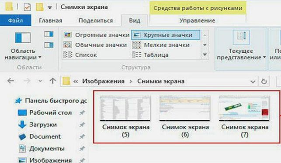281x163 pixels.
Task: Open Текущее представление dropdown
Action: tap(241, 54)
